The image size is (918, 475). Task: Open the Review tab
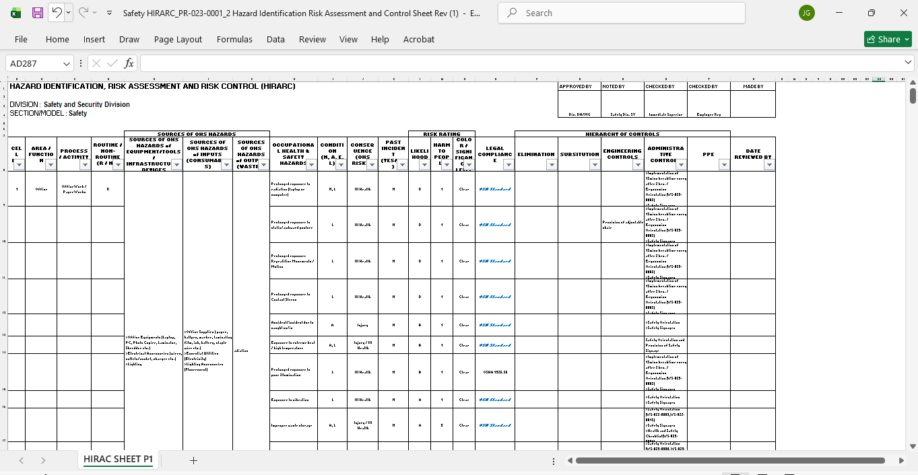click(x=313, y=39)
